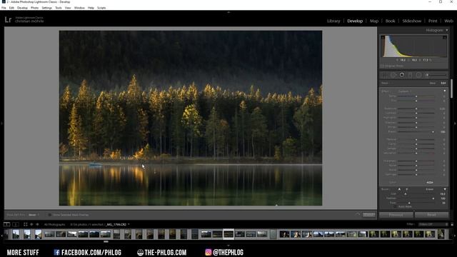The image size is (457, 257).
Task: Select the highlighted thumbnail in the filmstrip
Action: [228, 234]
